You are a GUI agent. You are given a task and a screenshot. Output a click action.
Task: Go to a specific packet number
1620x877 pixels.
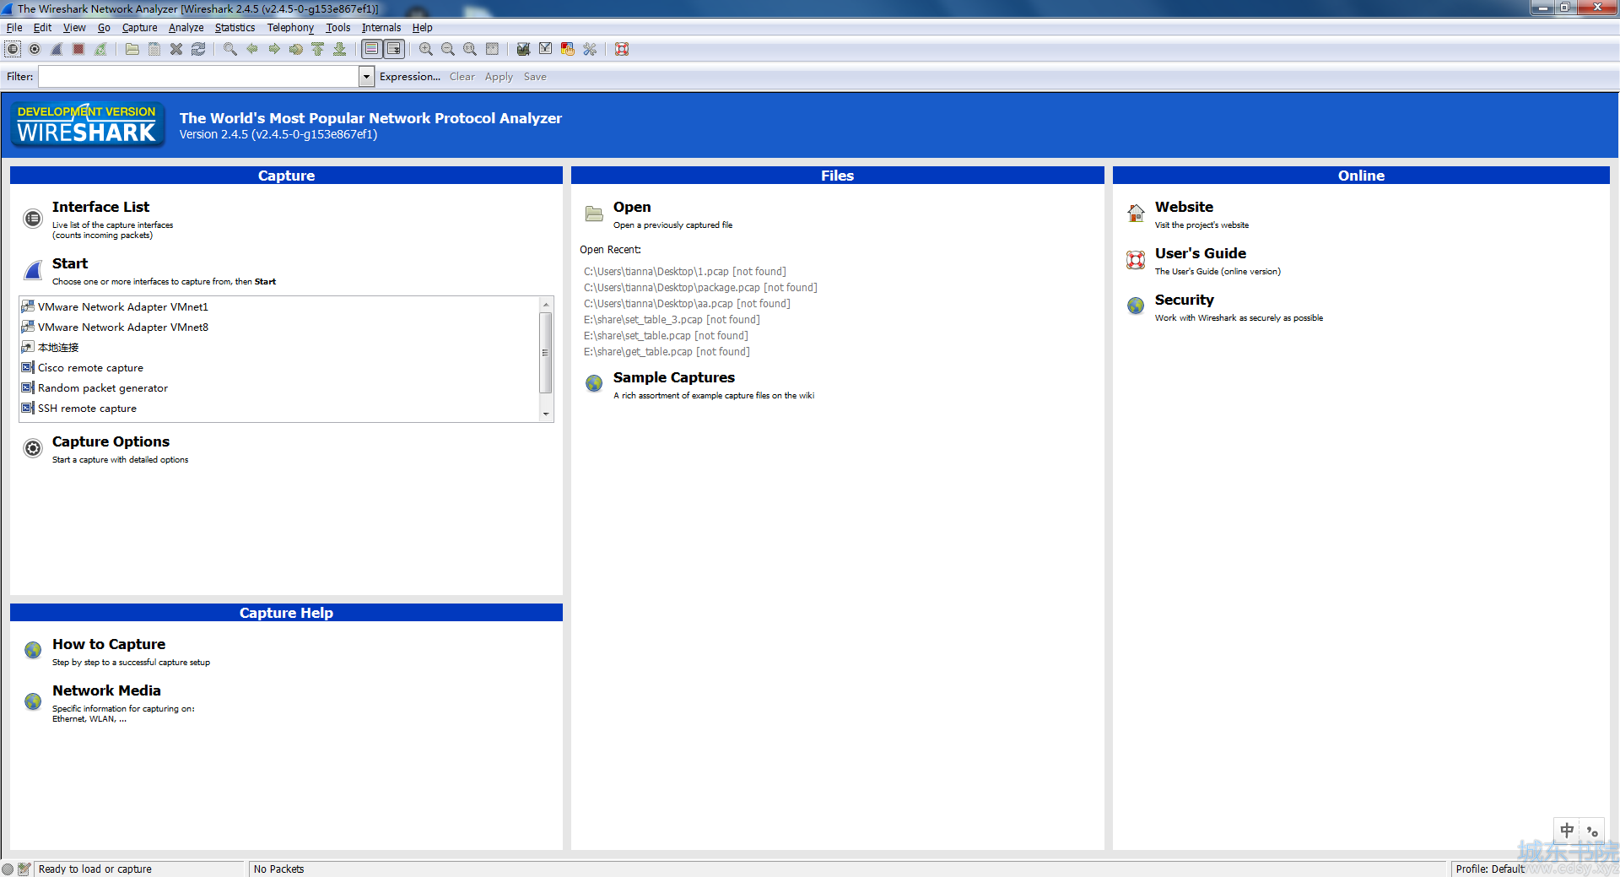click(x=296, y=49)
